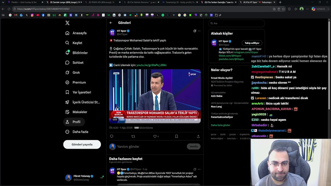
Task: Repost the Trabzonspor Salah post
Action: (133, 136)
